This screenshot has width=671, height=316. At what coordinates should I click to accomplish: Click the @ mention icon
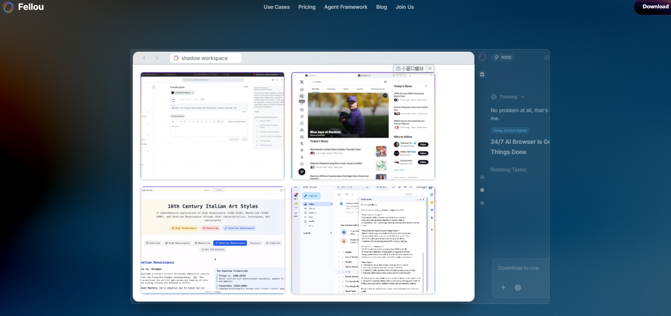[518, 288]
